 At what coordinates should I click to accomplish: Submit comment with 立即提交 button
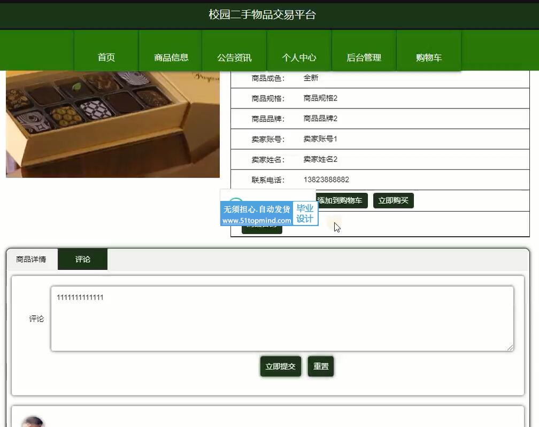(x=281, y=367)
